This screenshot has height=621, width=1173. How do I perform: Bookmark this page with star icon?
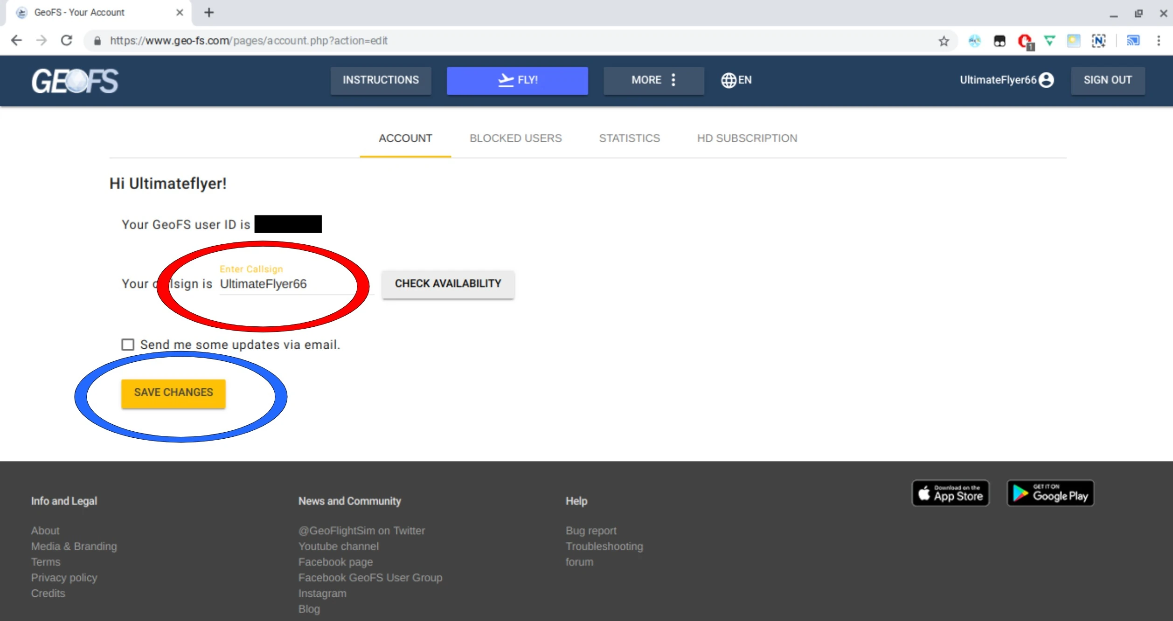944,41
